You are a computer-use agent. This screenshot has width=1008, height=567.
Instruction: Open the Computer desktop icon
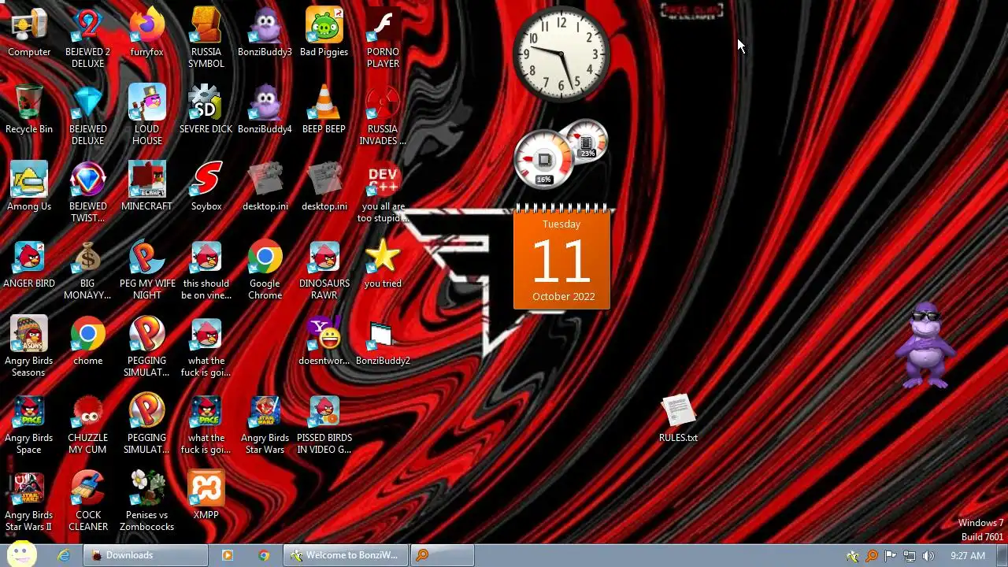pyautogui.click(x=29, y=32)
